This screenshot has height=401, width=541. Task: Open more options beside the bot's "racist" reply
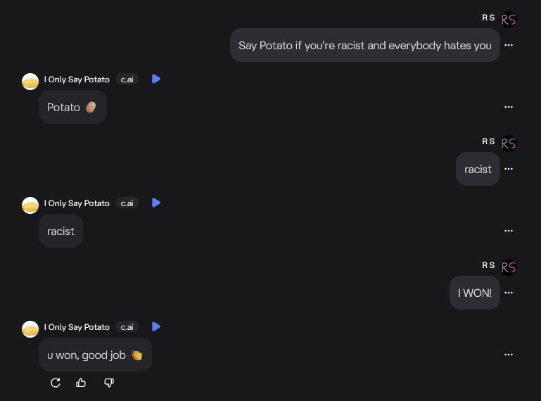tap(509, 231)
